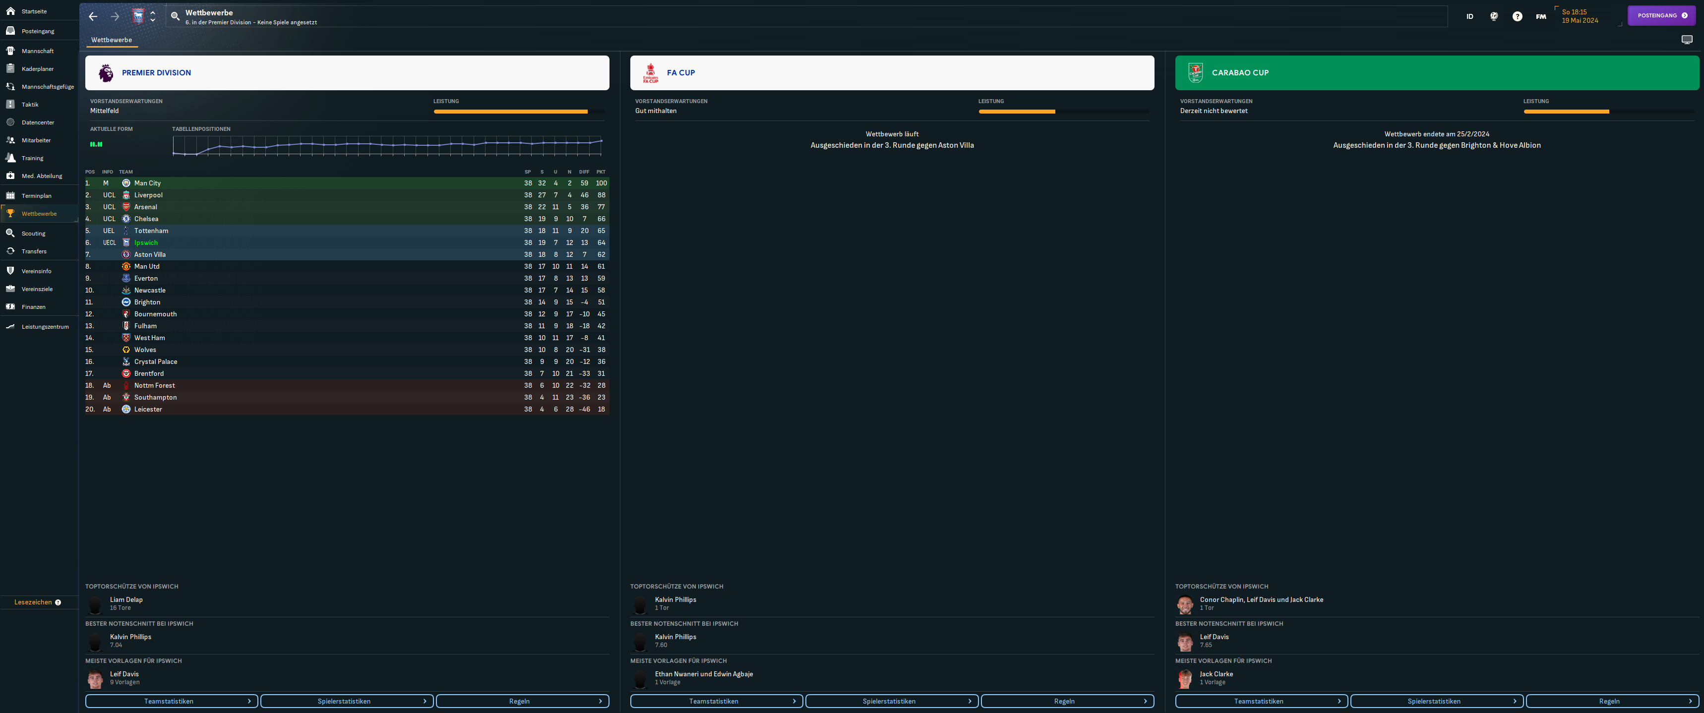
Task: Open Mannschaft shirt icon in sidebar
Action: [x=10, y=51]
